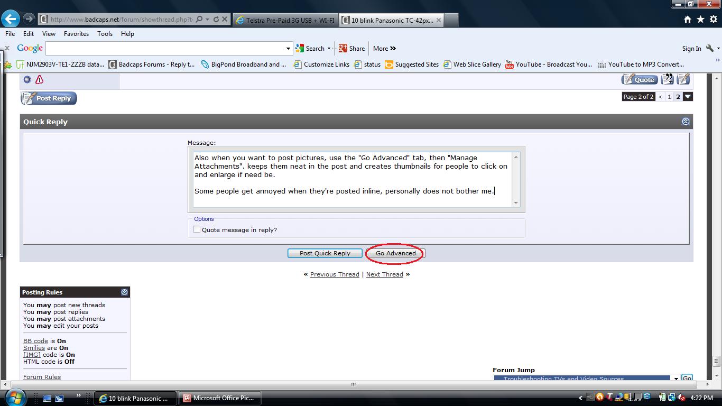Click the Multi-Quote icon beside Quote
The image size is (722, 406).
(x=668, y=79)
